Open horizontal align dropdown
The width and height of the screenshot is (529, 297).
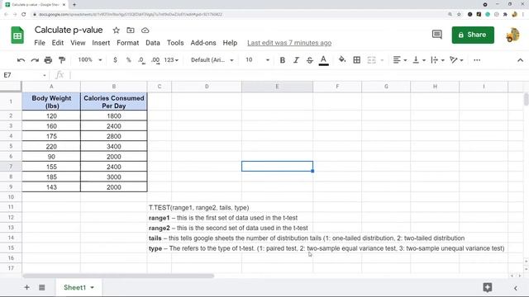tap(400, 60)
